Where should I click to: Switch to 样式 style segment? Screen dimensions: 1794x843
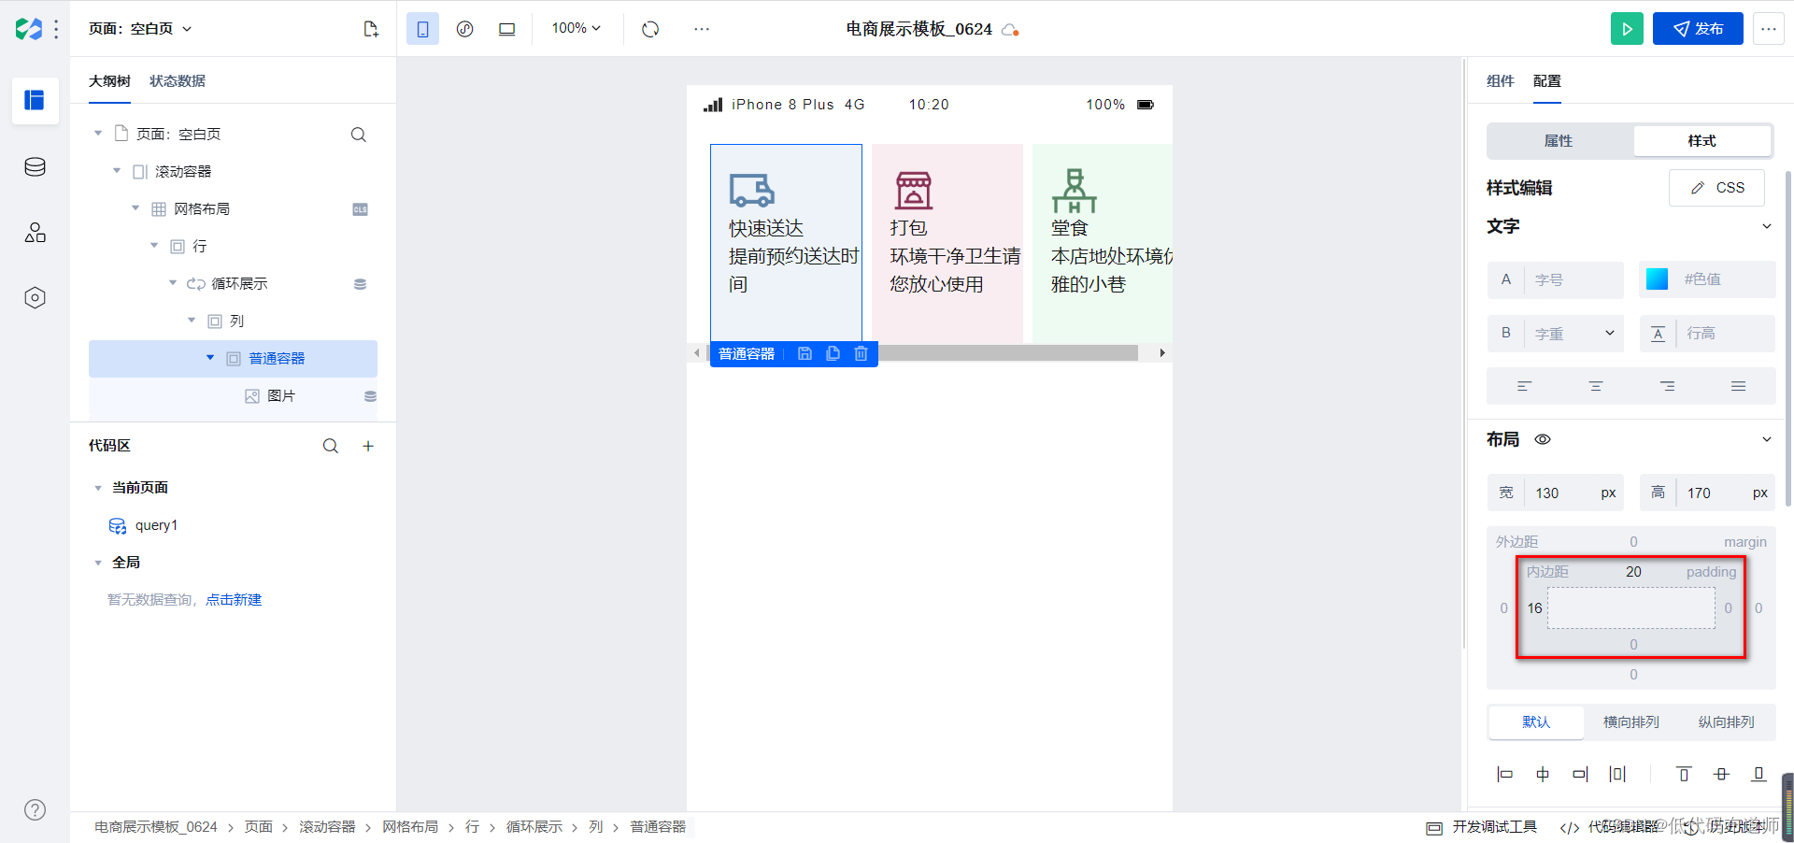click(x=1701, y=141)
